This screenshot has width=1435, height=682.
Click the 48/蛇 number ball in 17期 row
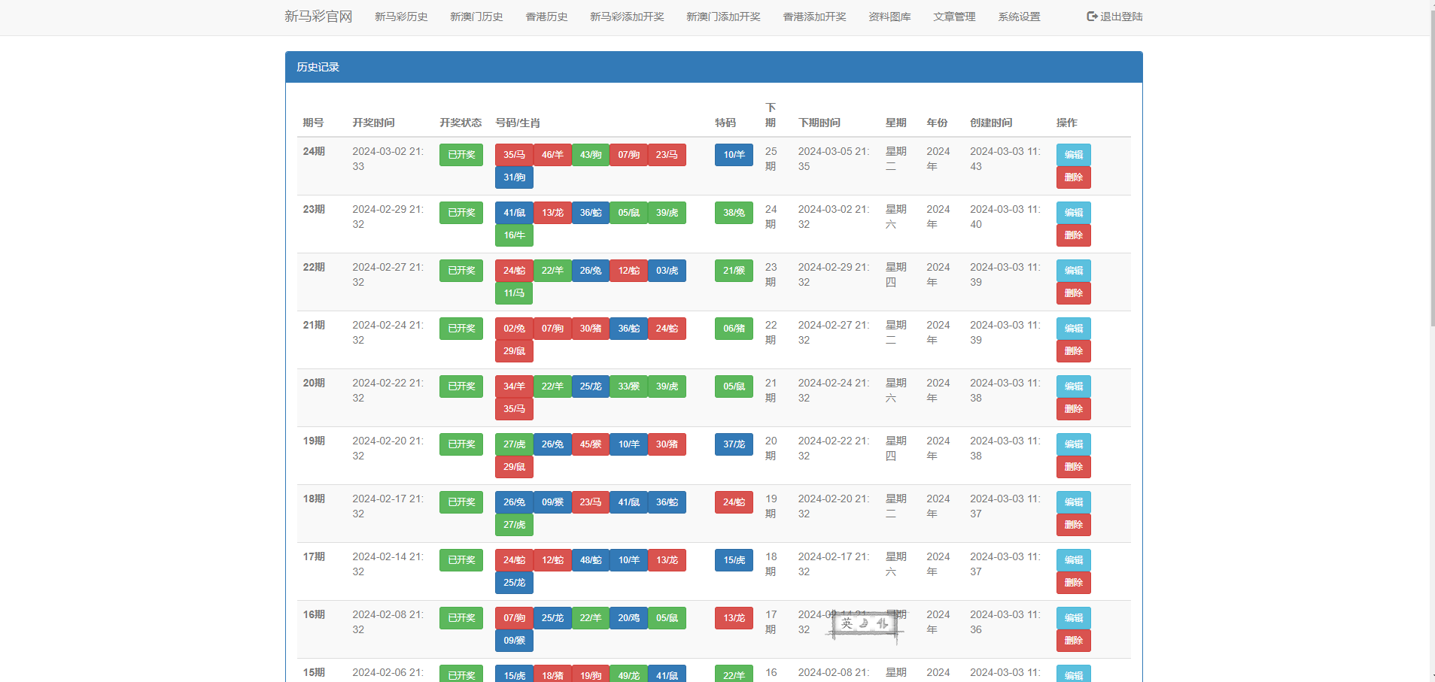tap(591, 560)
